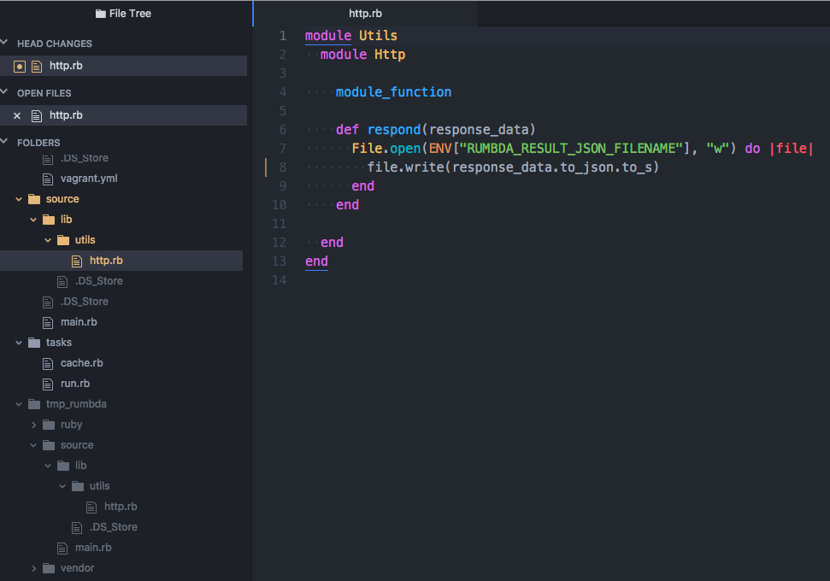Image resolution: width=830 pixels, height=581 pixels.
Task: Open gray http.rb inside tmp_rumbda utils
Action: coord(121,507)
